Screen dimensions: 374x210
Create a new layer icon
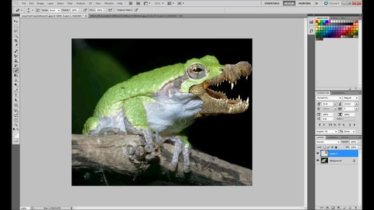tap(350, 208)
